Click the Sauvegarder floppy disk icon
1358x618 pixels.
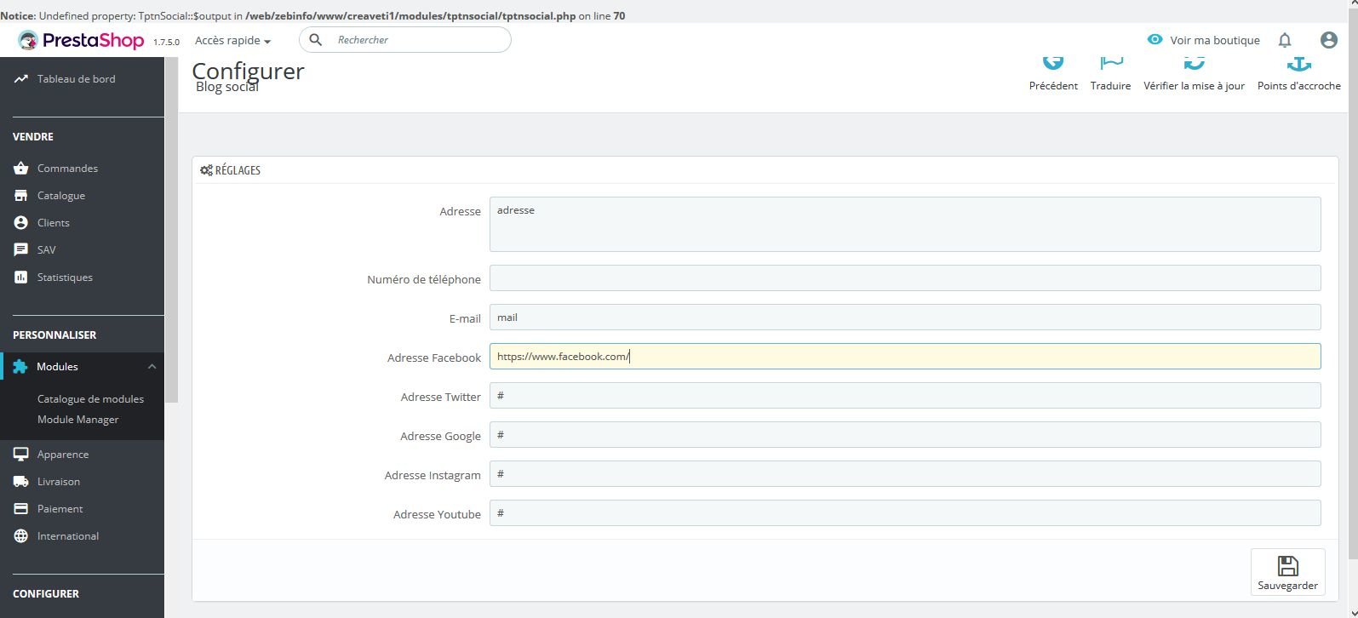[1287, 565]
